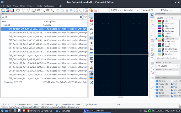Open Documents window in taskbar
The height and width of the screenshot is (113, 181).
pos(63,111)
